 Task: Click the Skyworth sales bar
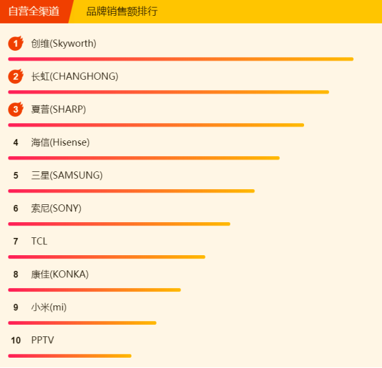click(181, 59)
